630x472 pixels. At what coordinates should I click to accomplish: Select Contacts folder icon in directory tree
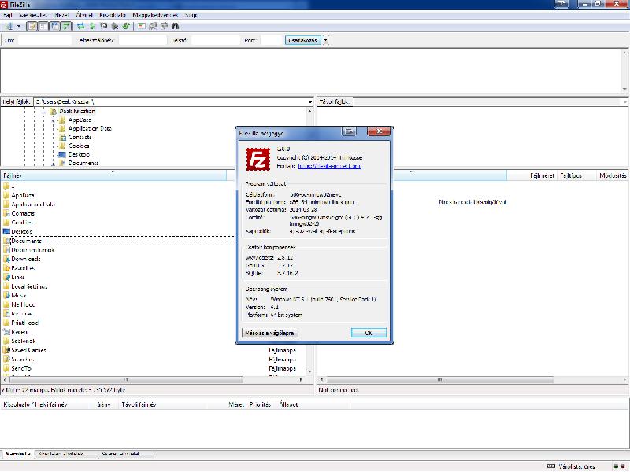coord(62,137)
